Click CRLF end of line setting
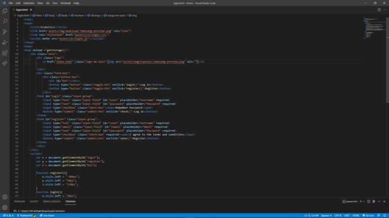Image resolution: width=389 pixels, height=218 pixels. click(347, 216)
